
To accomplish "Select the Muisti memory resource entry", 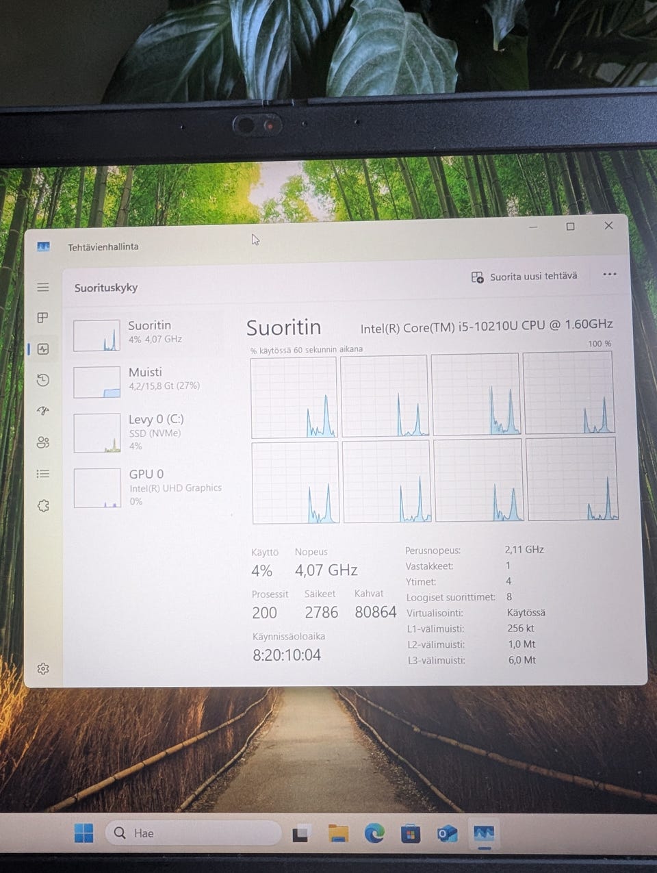I will [x=149, y=381].
